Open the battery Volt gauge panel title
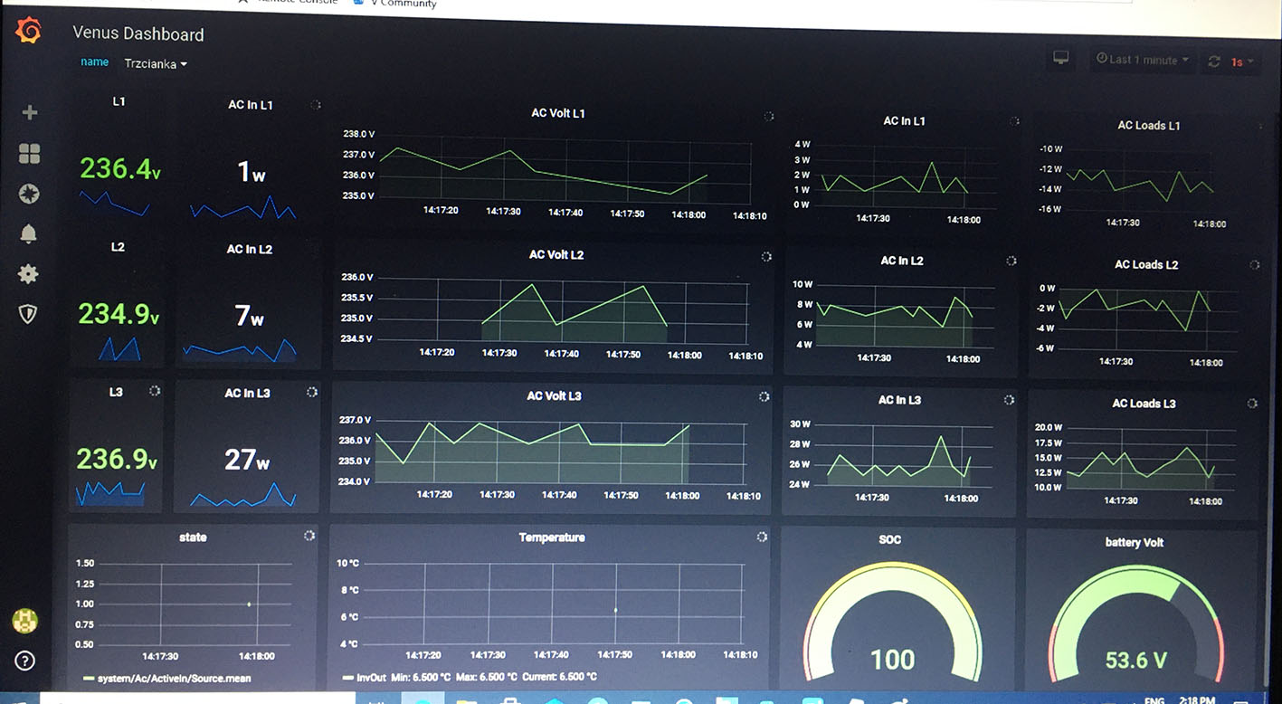The image size is (1282, 704). (x=1135, y=542)
